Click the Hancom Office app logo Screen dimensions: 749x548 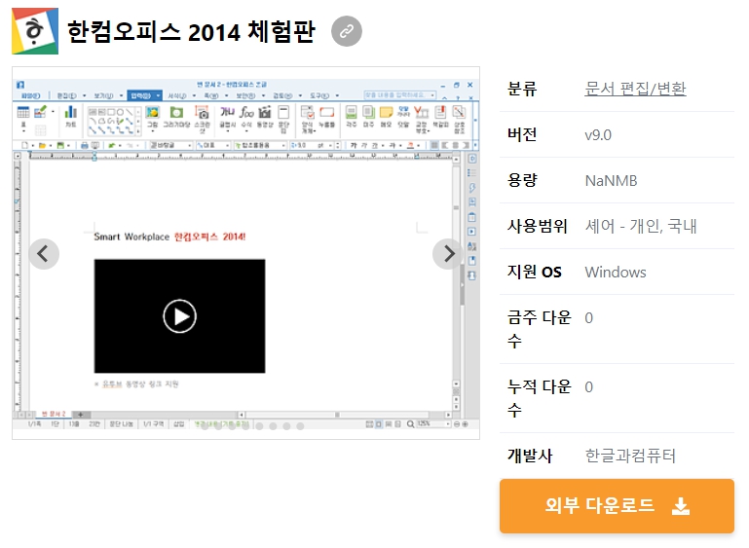[x=35, y=31]
